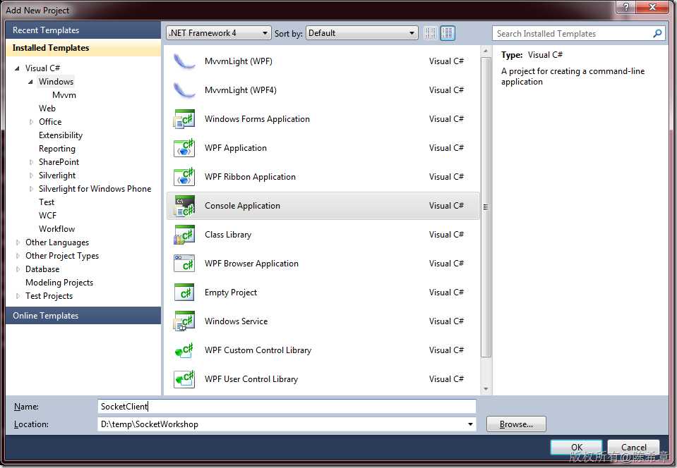Expand the Silverlight tree node
677x468 pixels.
coord(31,175)
